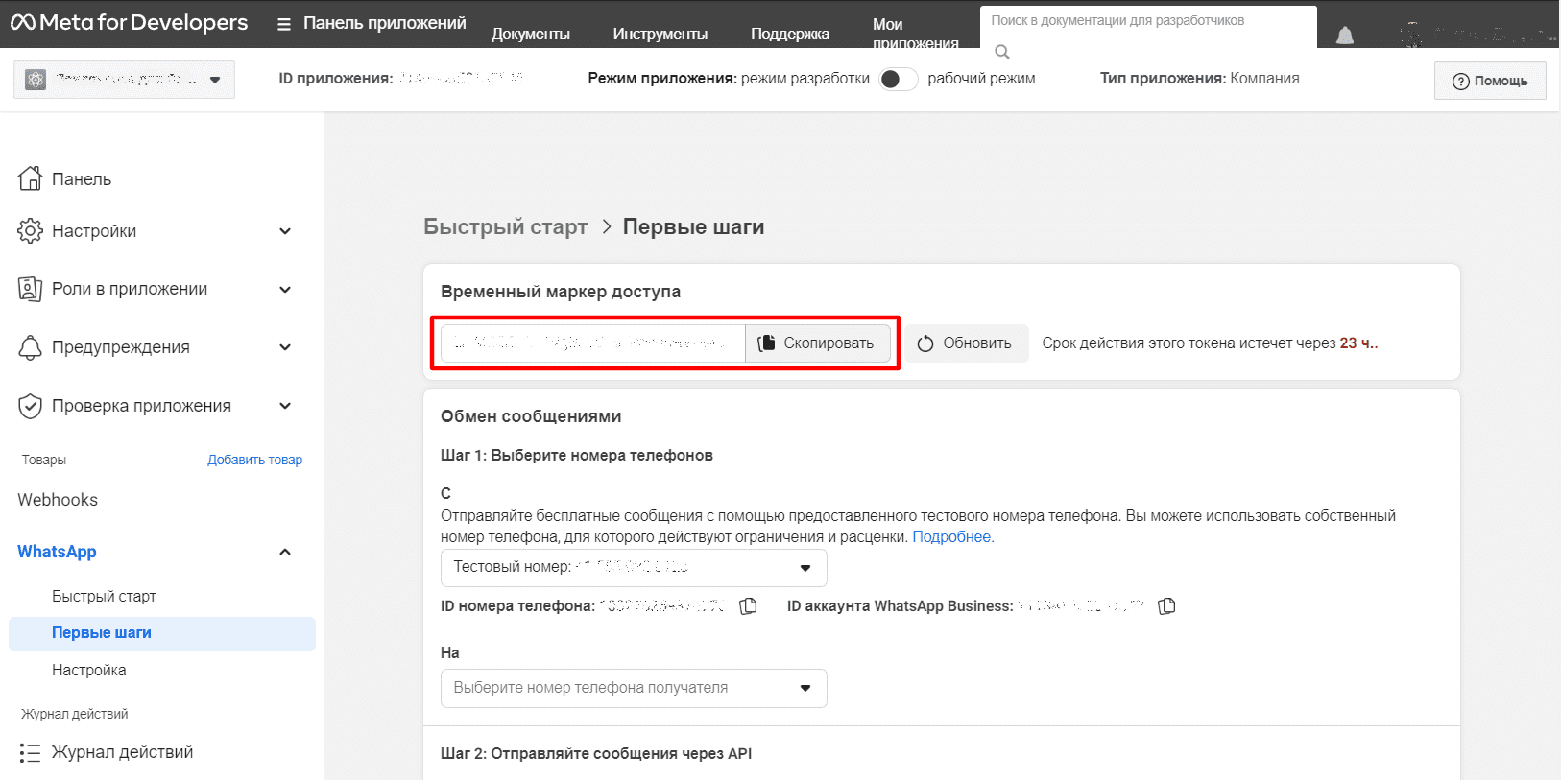Click the search magnifier icon
Screen dimensions: 1561x780
1002,52
